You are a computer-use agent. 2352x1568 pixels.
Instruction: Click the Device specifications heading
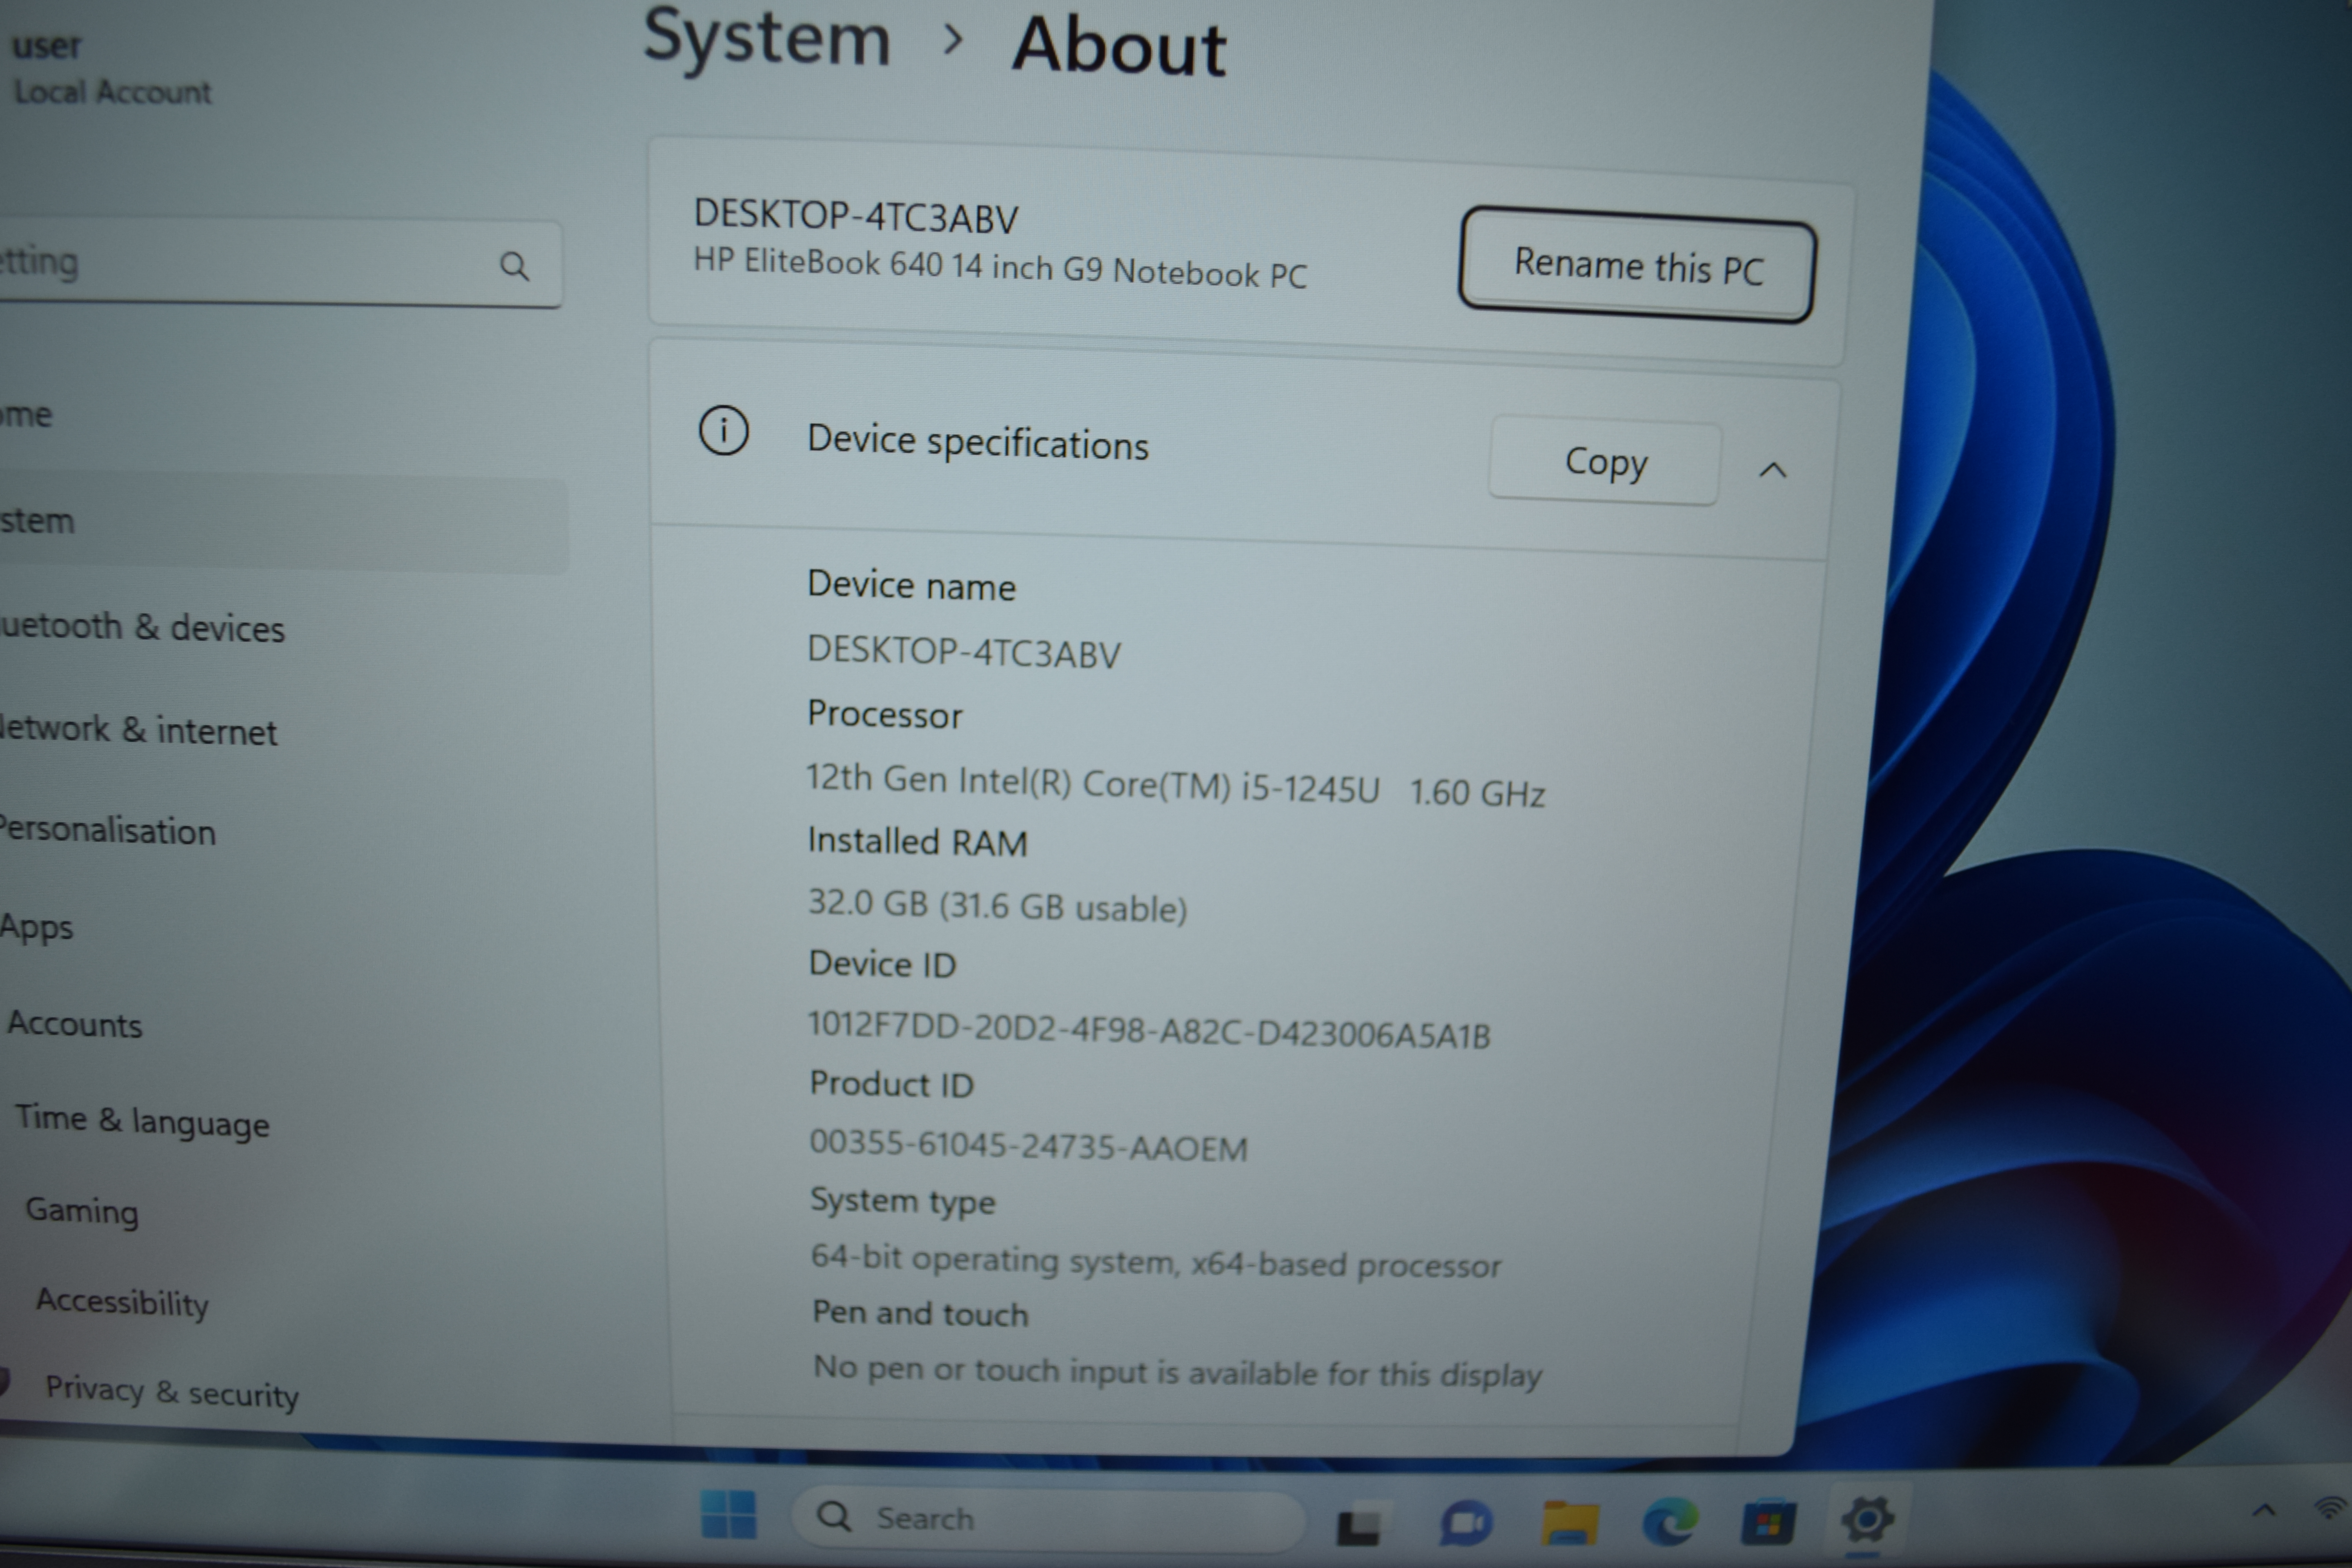[x=978, y=442]
